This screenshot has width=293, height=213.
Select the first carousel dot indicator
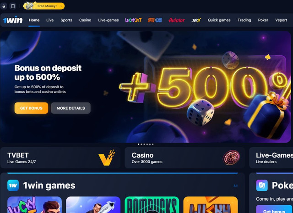pyautogui.click(x=138, y=144)
